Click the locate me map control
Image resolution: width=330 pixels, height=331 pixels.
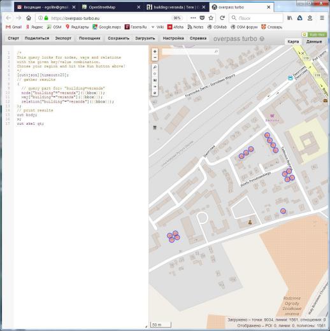click(x=155, y=74)
